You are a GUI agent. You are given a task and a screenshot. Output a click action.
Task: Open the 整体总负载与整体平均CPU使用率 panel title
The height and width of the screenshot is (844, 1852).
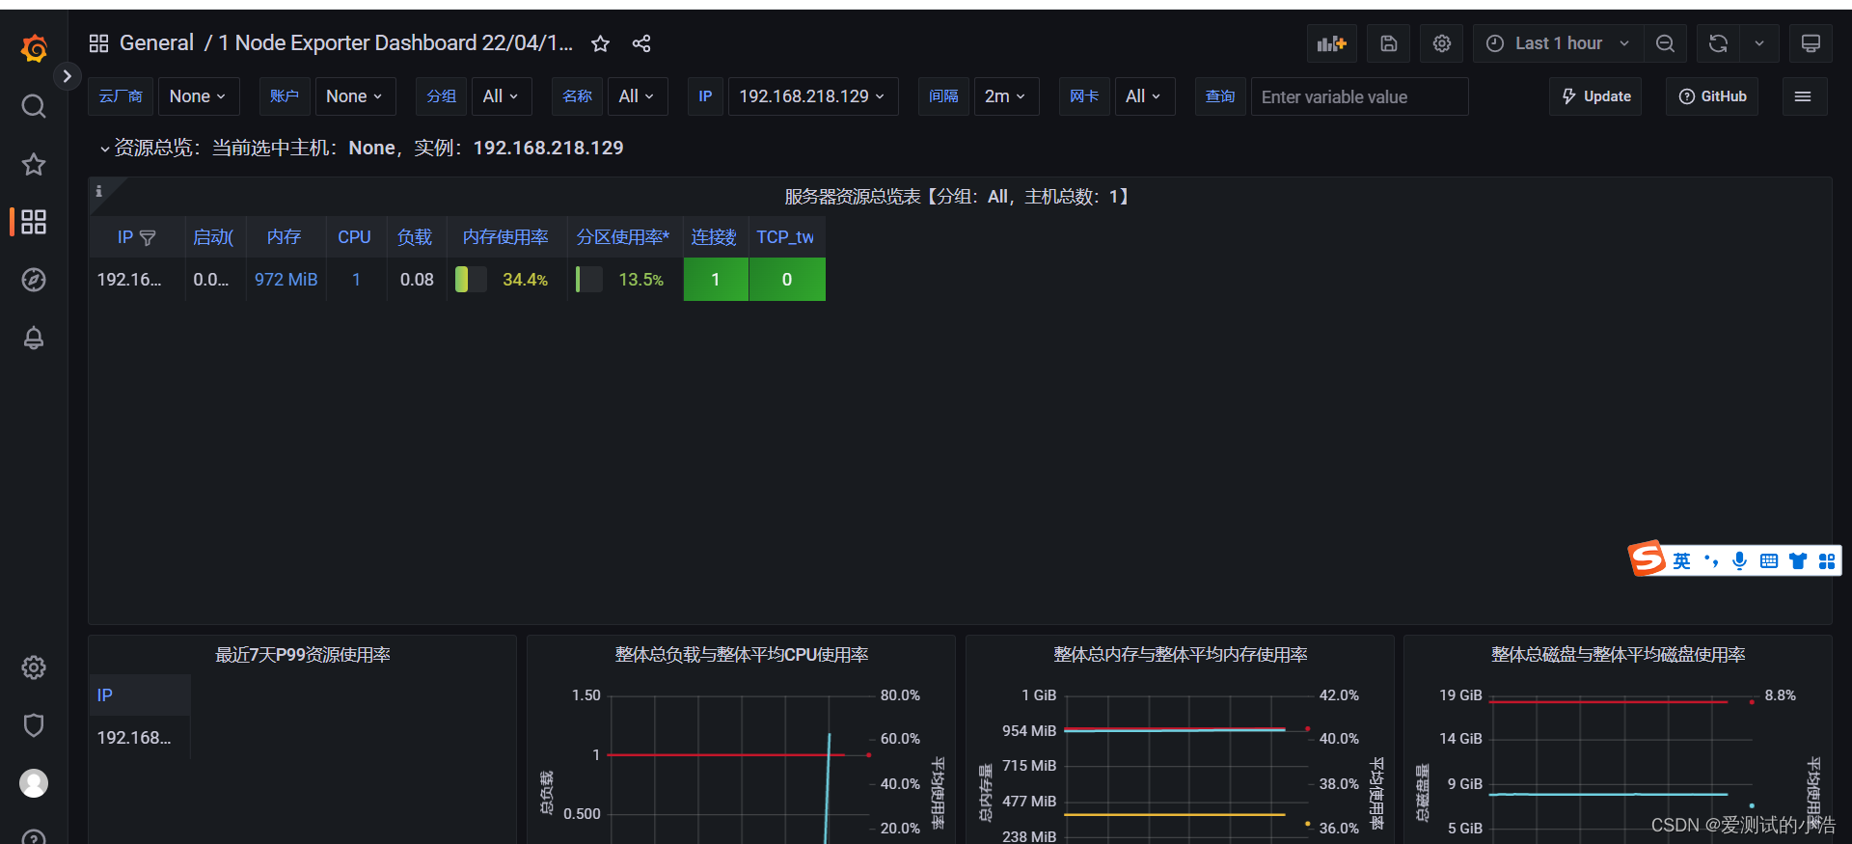click(742, 655)
